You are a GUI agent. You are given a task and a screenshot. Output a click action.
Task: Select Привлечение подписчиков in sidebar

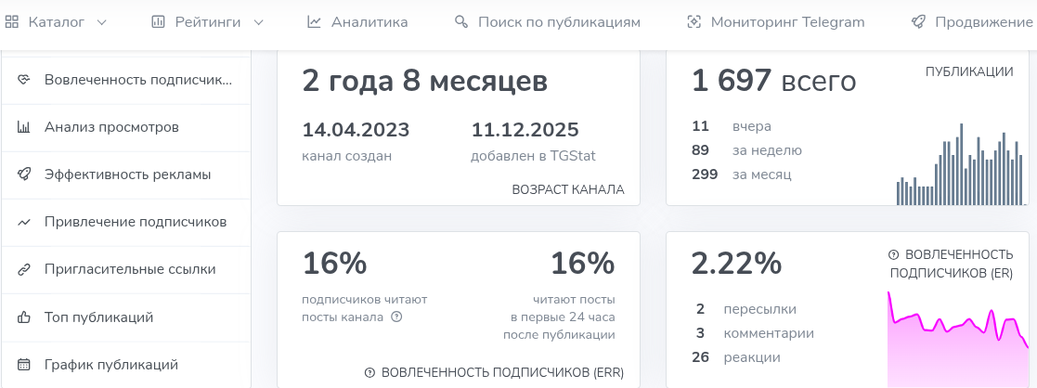(x=136, y=222)
